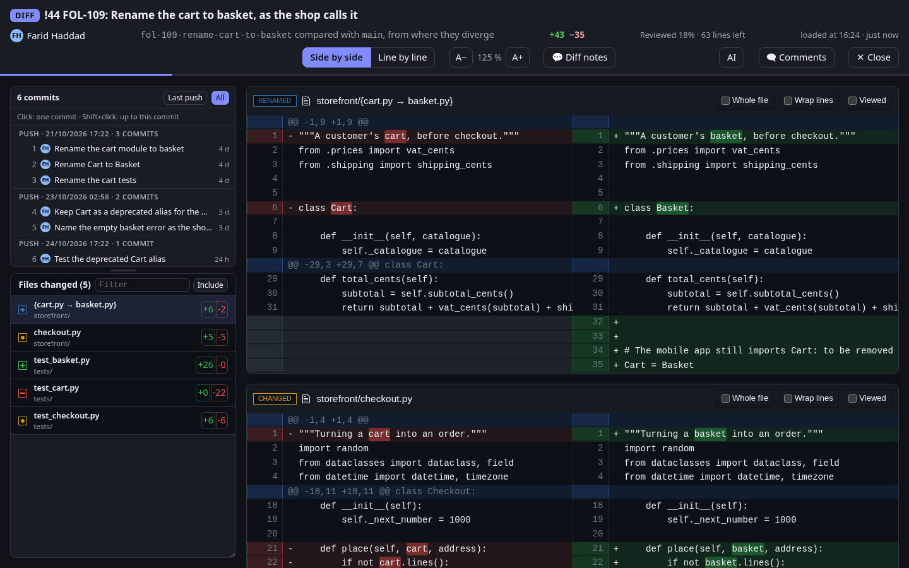Show only the Last push commits
Screen dimensions: 909x568
click(x=185, y=98)
